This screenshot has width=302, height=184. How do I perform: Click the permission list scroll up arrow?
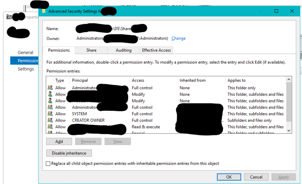pos(288,79)
